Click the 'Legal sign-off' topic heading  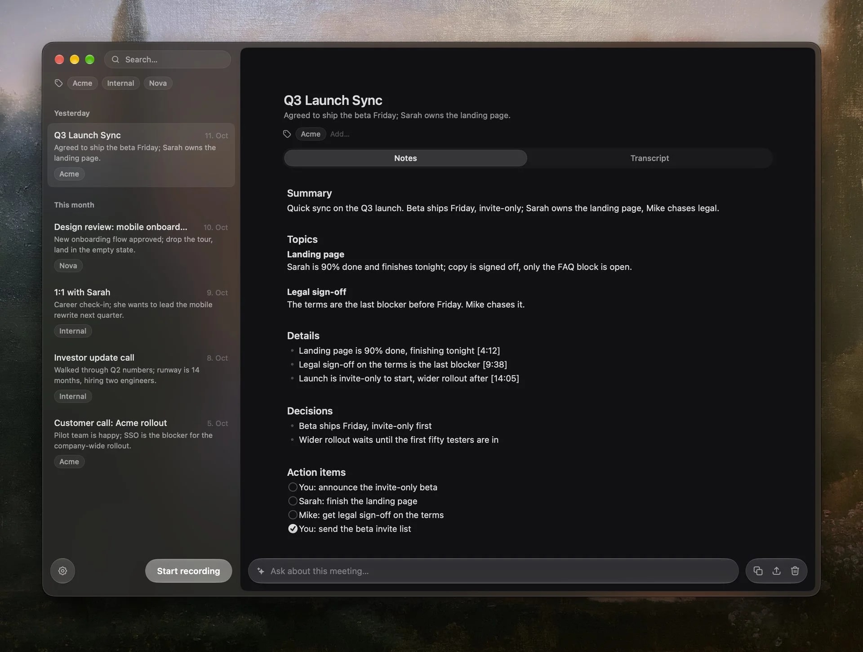316,292
